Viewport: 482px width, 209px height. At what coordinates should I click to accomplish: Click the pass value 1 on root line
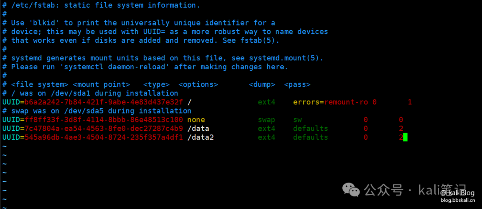410,102
